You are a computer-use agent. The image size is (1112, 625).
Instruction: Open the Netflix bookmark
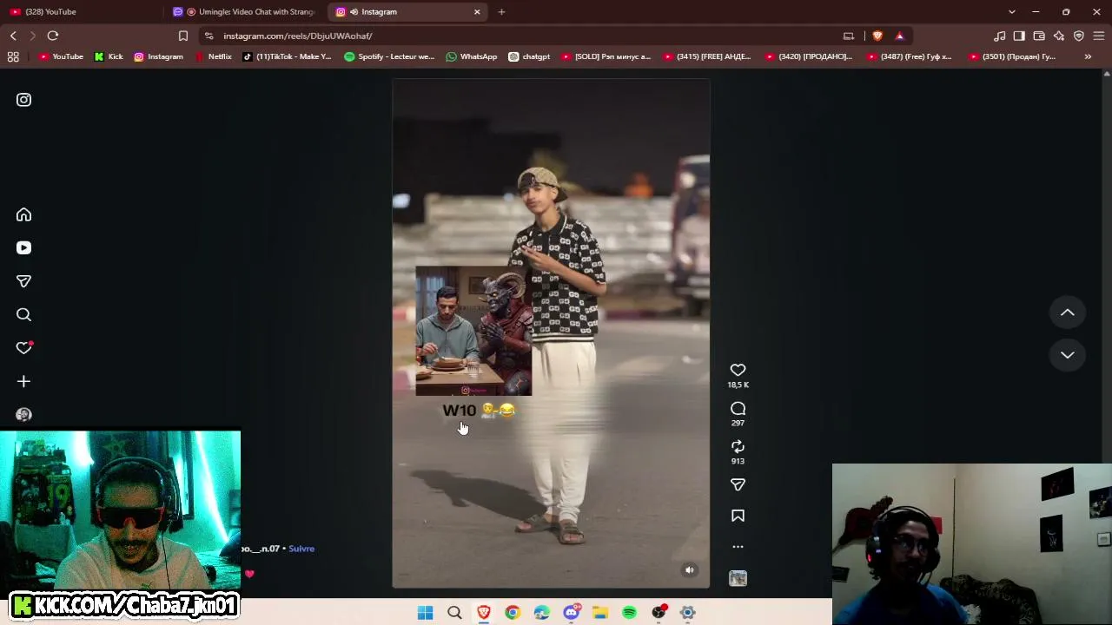[213, 56]
